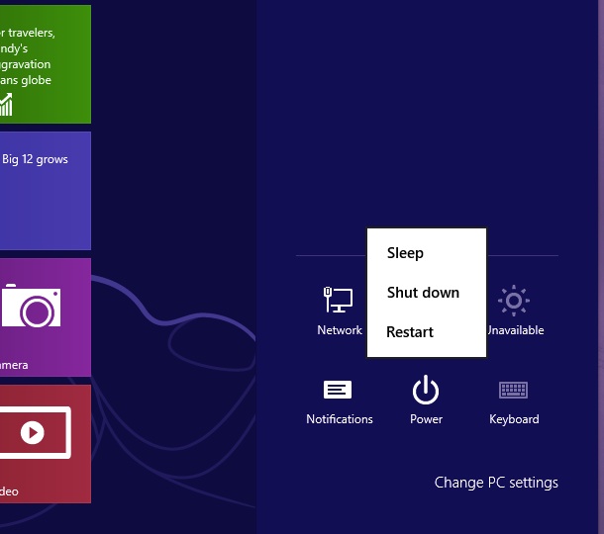Open the Keyboard icon
The image size is (604, 534).
[514, 390]
